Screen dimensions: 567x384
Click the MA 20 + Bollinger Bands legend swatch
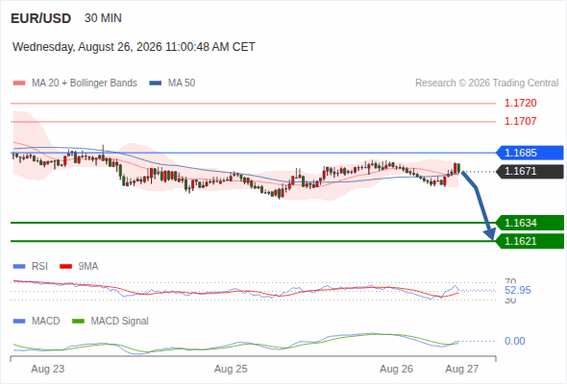pos(19,84)
